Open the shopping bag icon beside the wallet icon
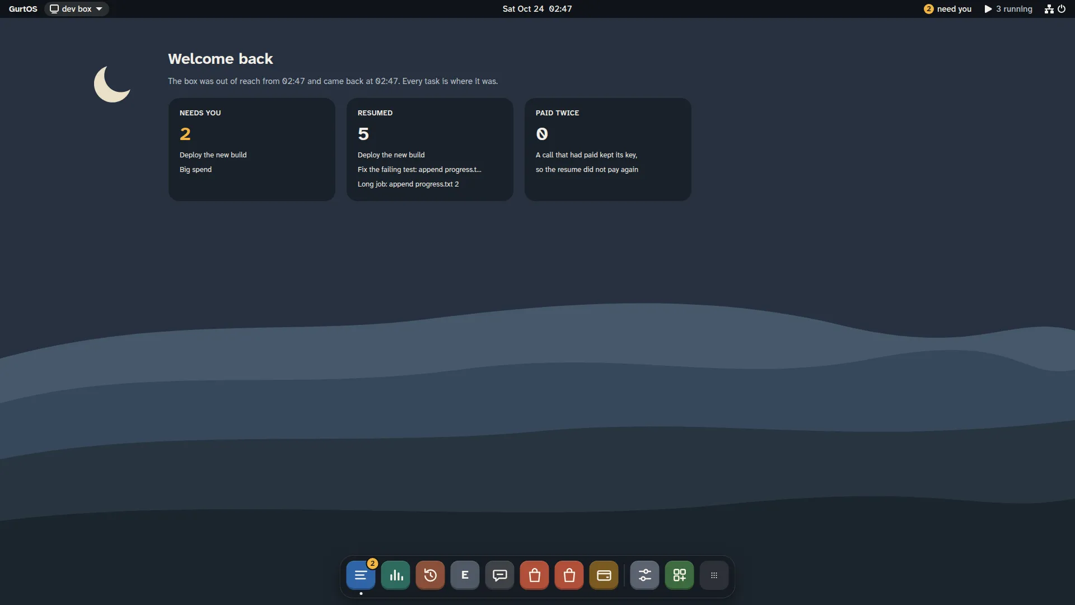1075x605 pixels. coord(569,575)
